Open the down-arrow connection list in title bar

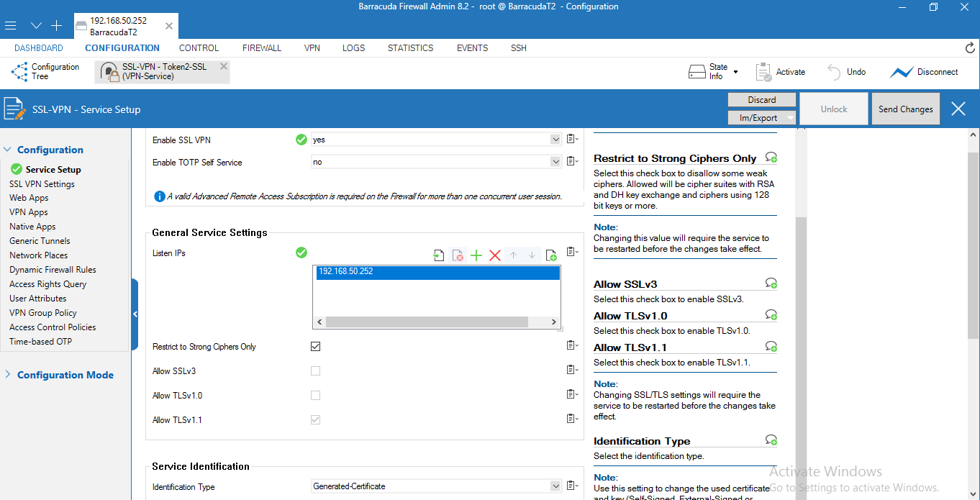click(x=36, y=25)
